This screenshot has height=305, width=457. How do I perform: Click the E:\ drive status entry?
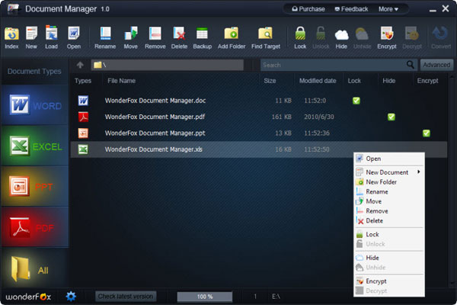click(x=276, y=297)
